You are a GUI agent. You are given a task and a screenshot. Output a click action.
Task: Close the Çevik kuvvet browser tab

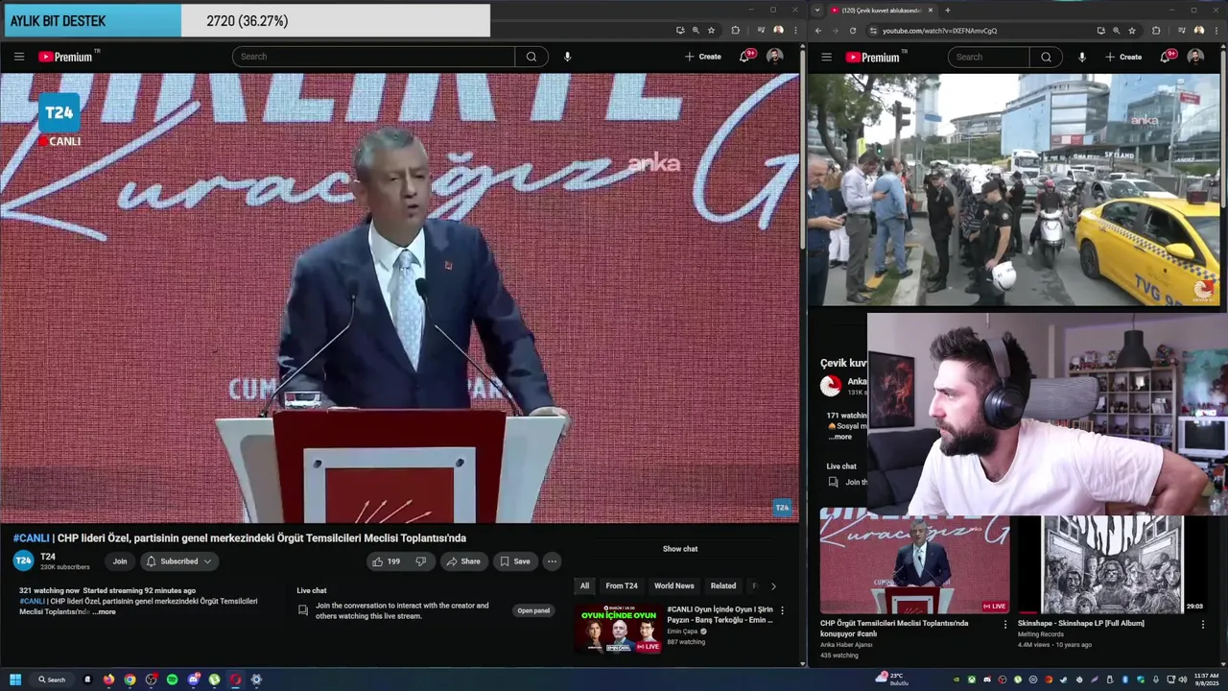[x=930, y=11]
